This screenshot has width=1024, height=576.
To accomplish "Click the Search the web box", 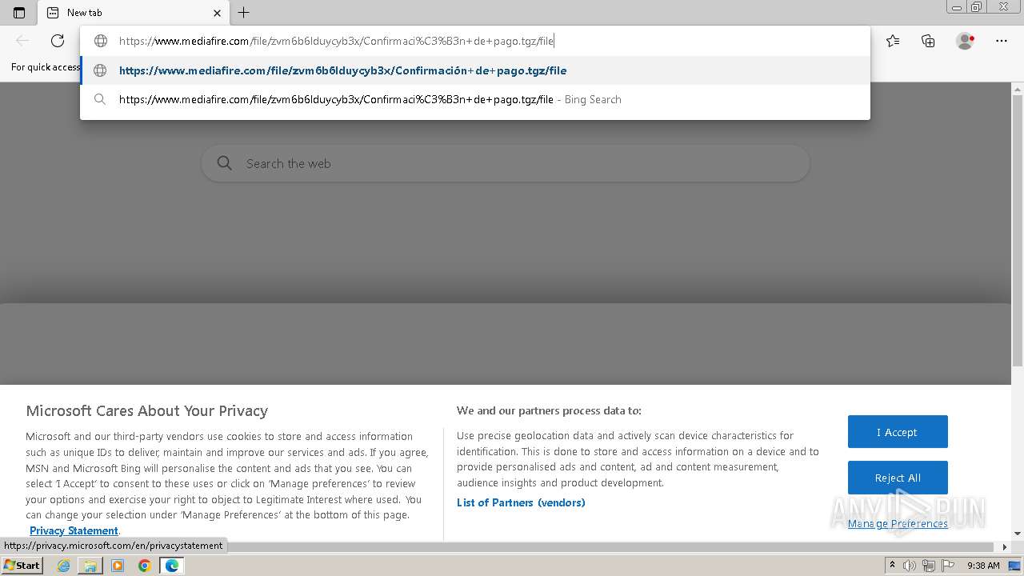I will [506, 163].
